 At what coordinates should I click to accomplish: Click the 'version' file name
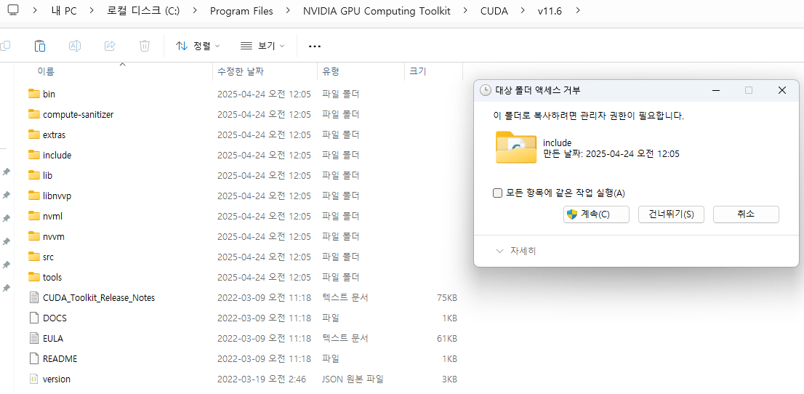click(57, 379)
